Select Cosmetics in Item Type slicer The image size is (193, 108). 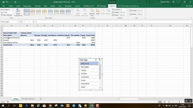pyautogui.click(x=89, y=77)
